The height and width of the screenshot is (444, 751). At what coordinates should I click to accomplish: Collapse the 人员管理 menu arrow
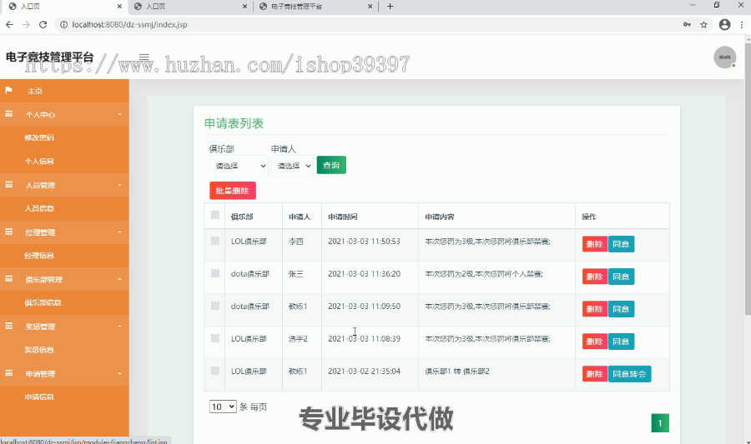(119, 185)
